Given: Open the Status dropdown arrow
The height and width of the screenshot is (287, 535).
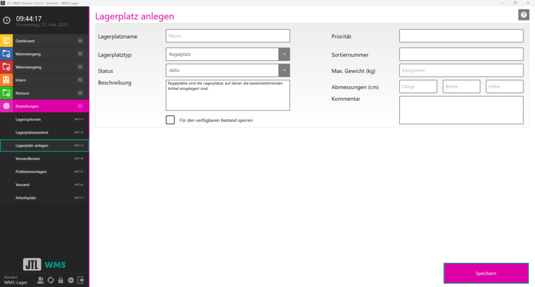Looking at the screenshot, I should (284, 70).
